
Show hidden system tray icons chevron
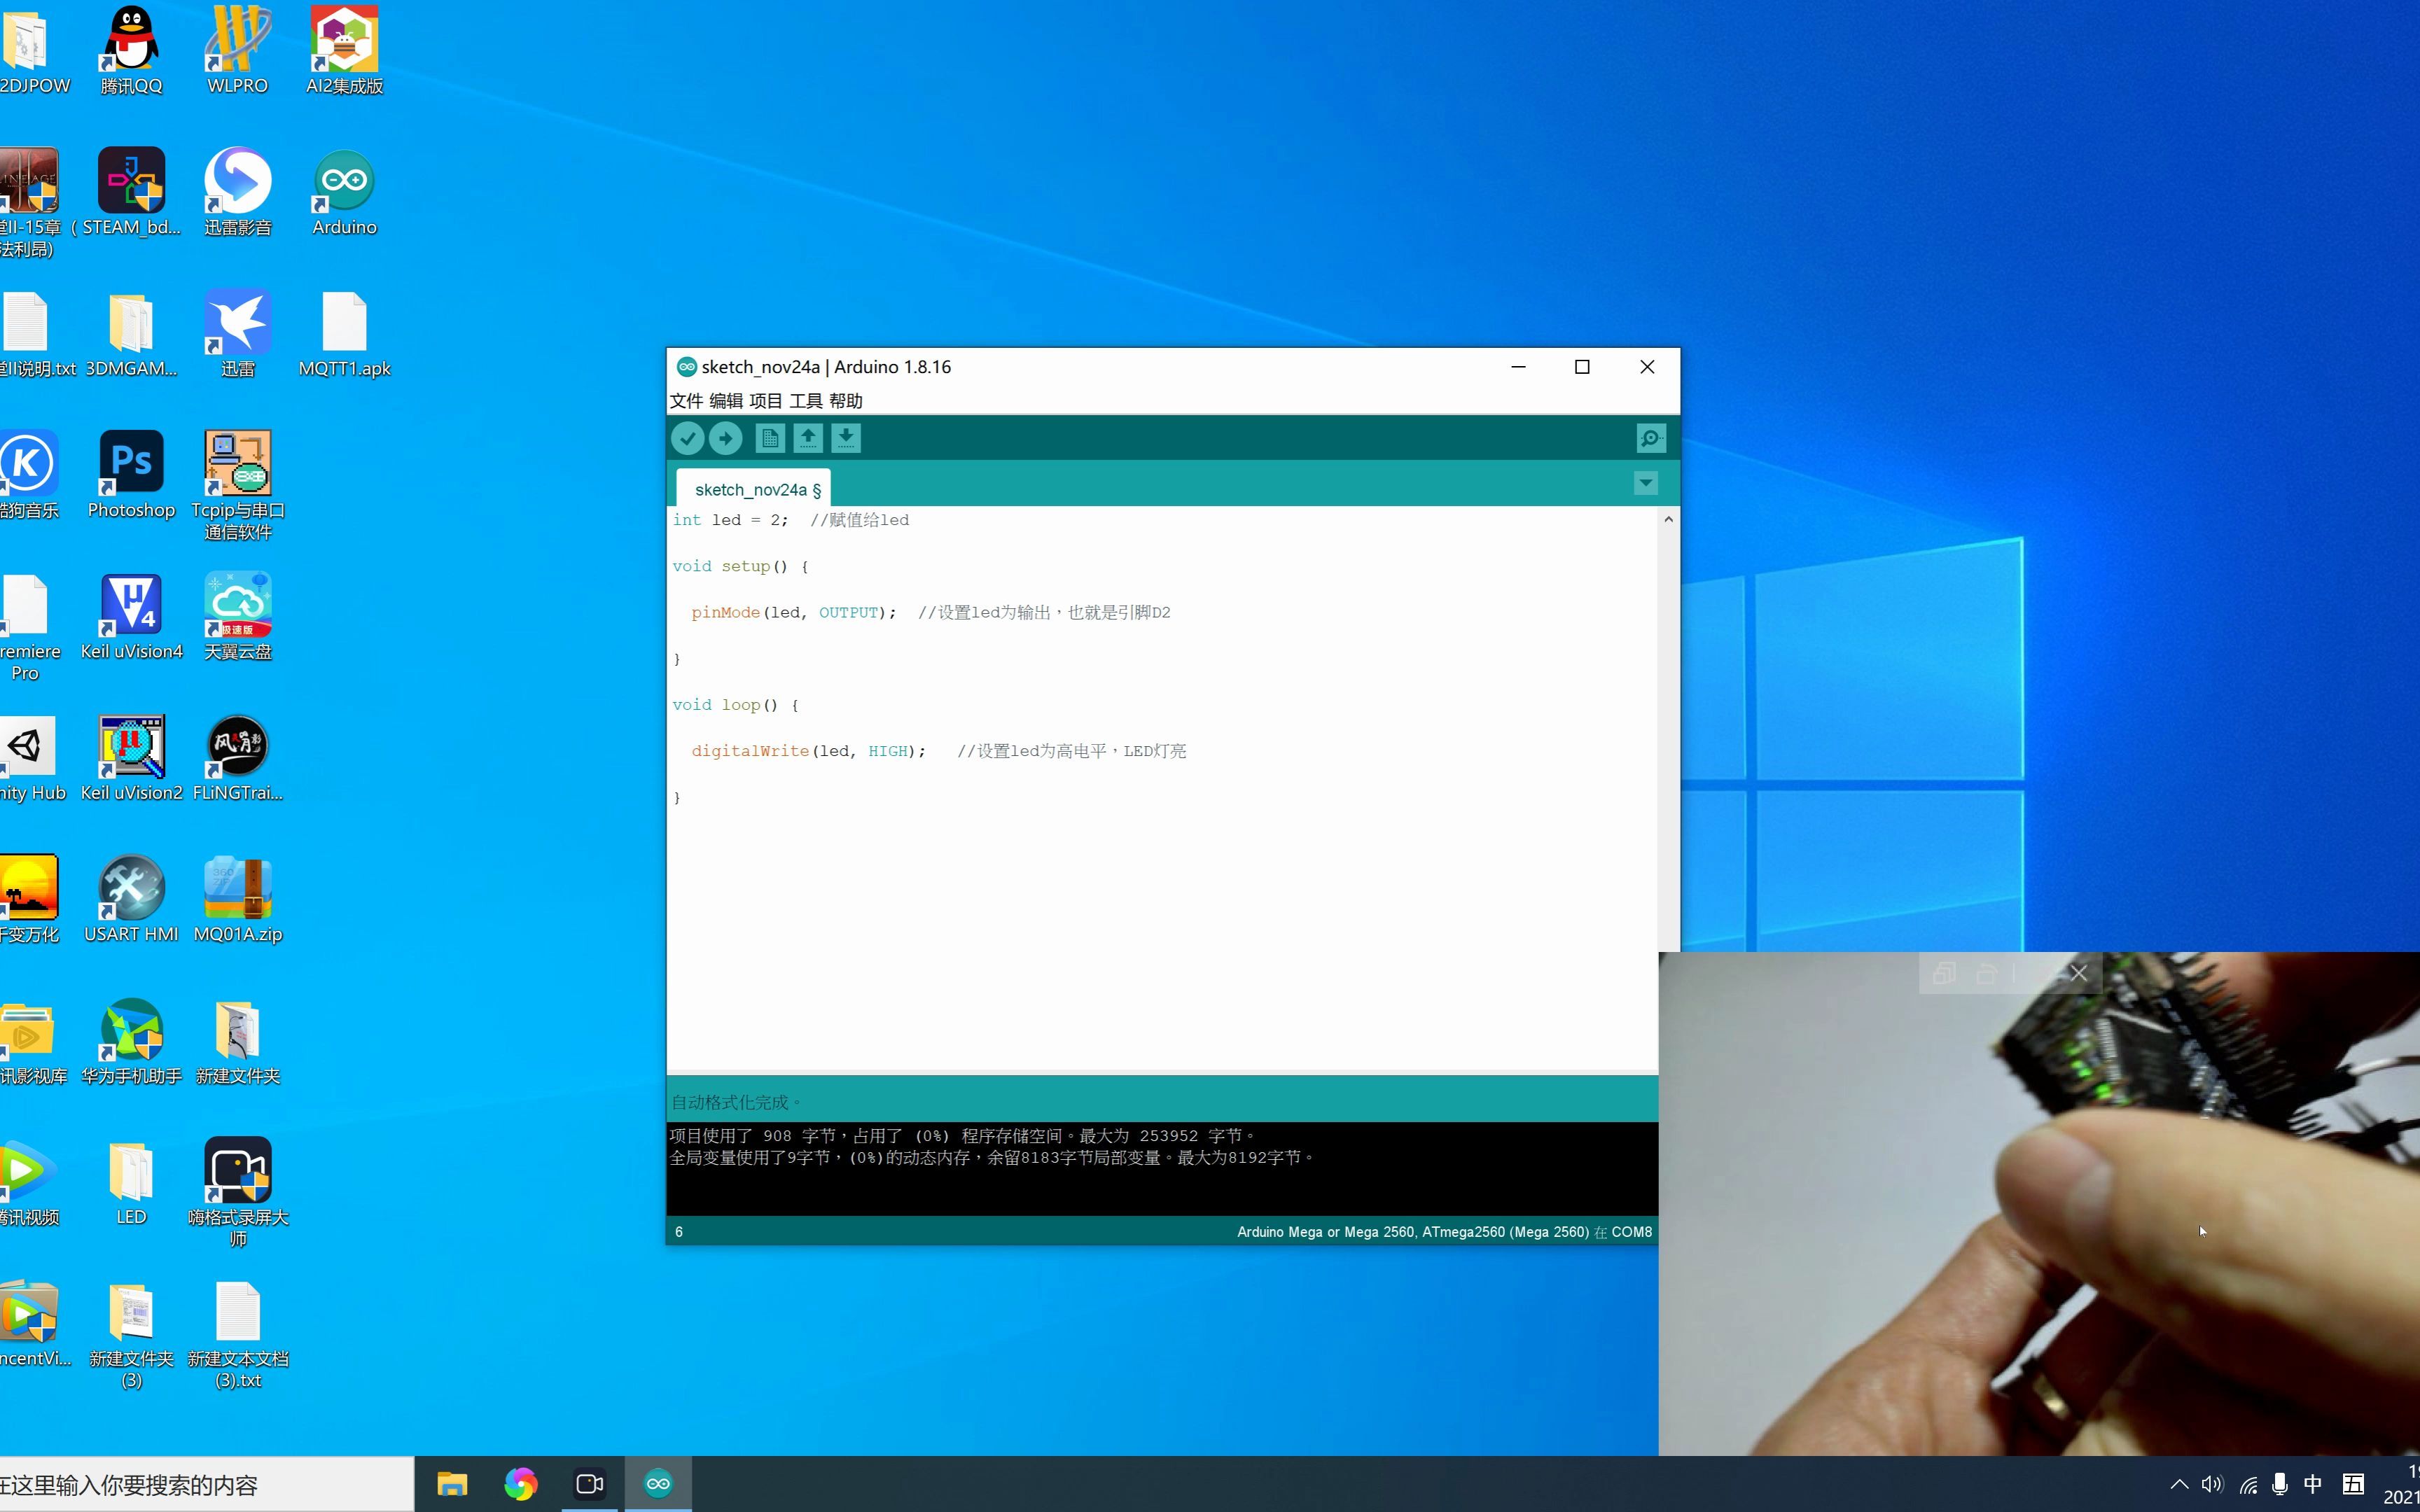pos(2179,1484)
